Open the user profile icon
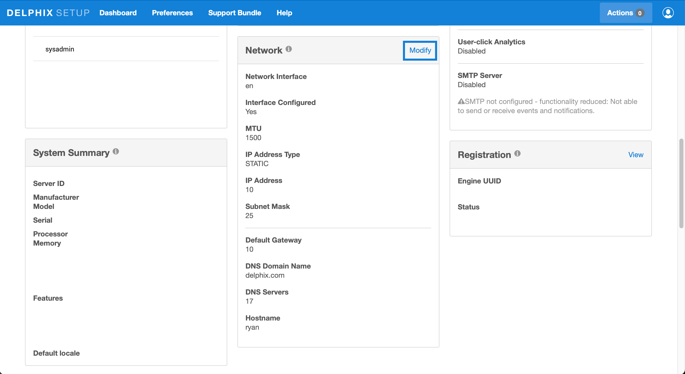The height and width of the screenshot is (374, 685). 668,13
